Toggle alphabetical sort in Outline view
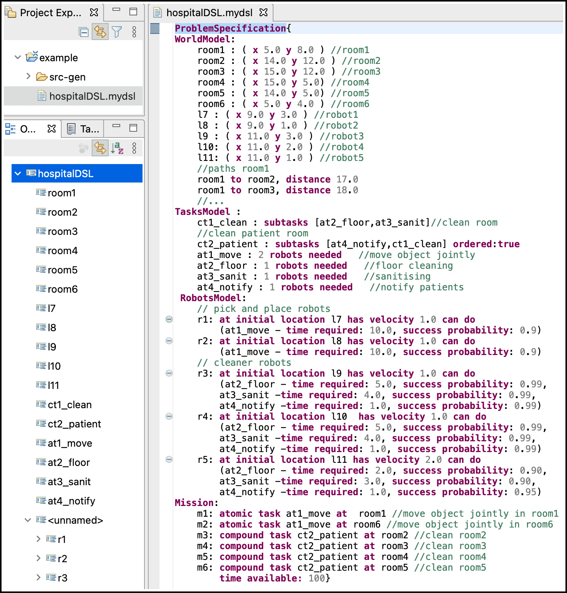The height and width of the screenshot is (593, 567). pyautogui.click(x=117, y=148)
